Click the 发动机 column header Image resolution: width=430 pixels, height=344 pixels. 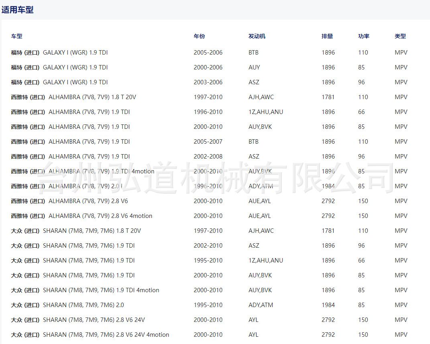[x=257, y=36]
